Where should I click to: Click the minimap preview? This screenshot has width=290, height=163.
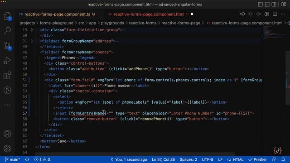click(274, 33)
